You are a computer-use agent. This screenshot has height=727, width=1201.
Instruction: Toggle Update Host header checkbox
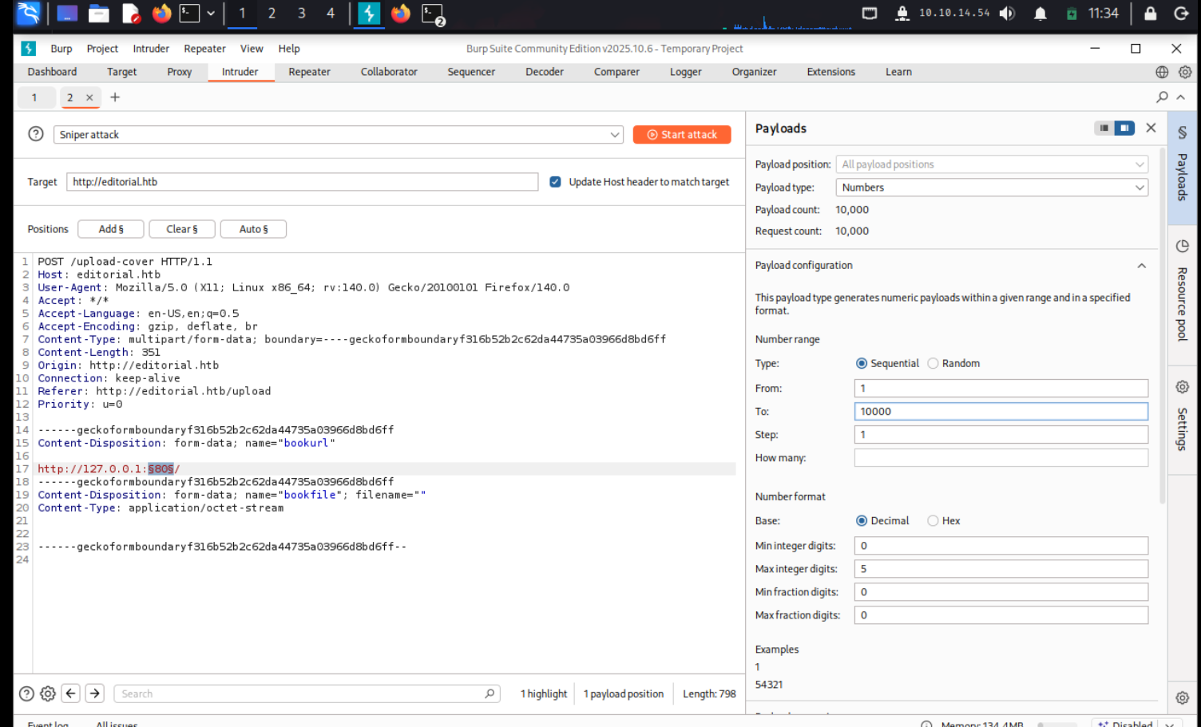point(555,182)
